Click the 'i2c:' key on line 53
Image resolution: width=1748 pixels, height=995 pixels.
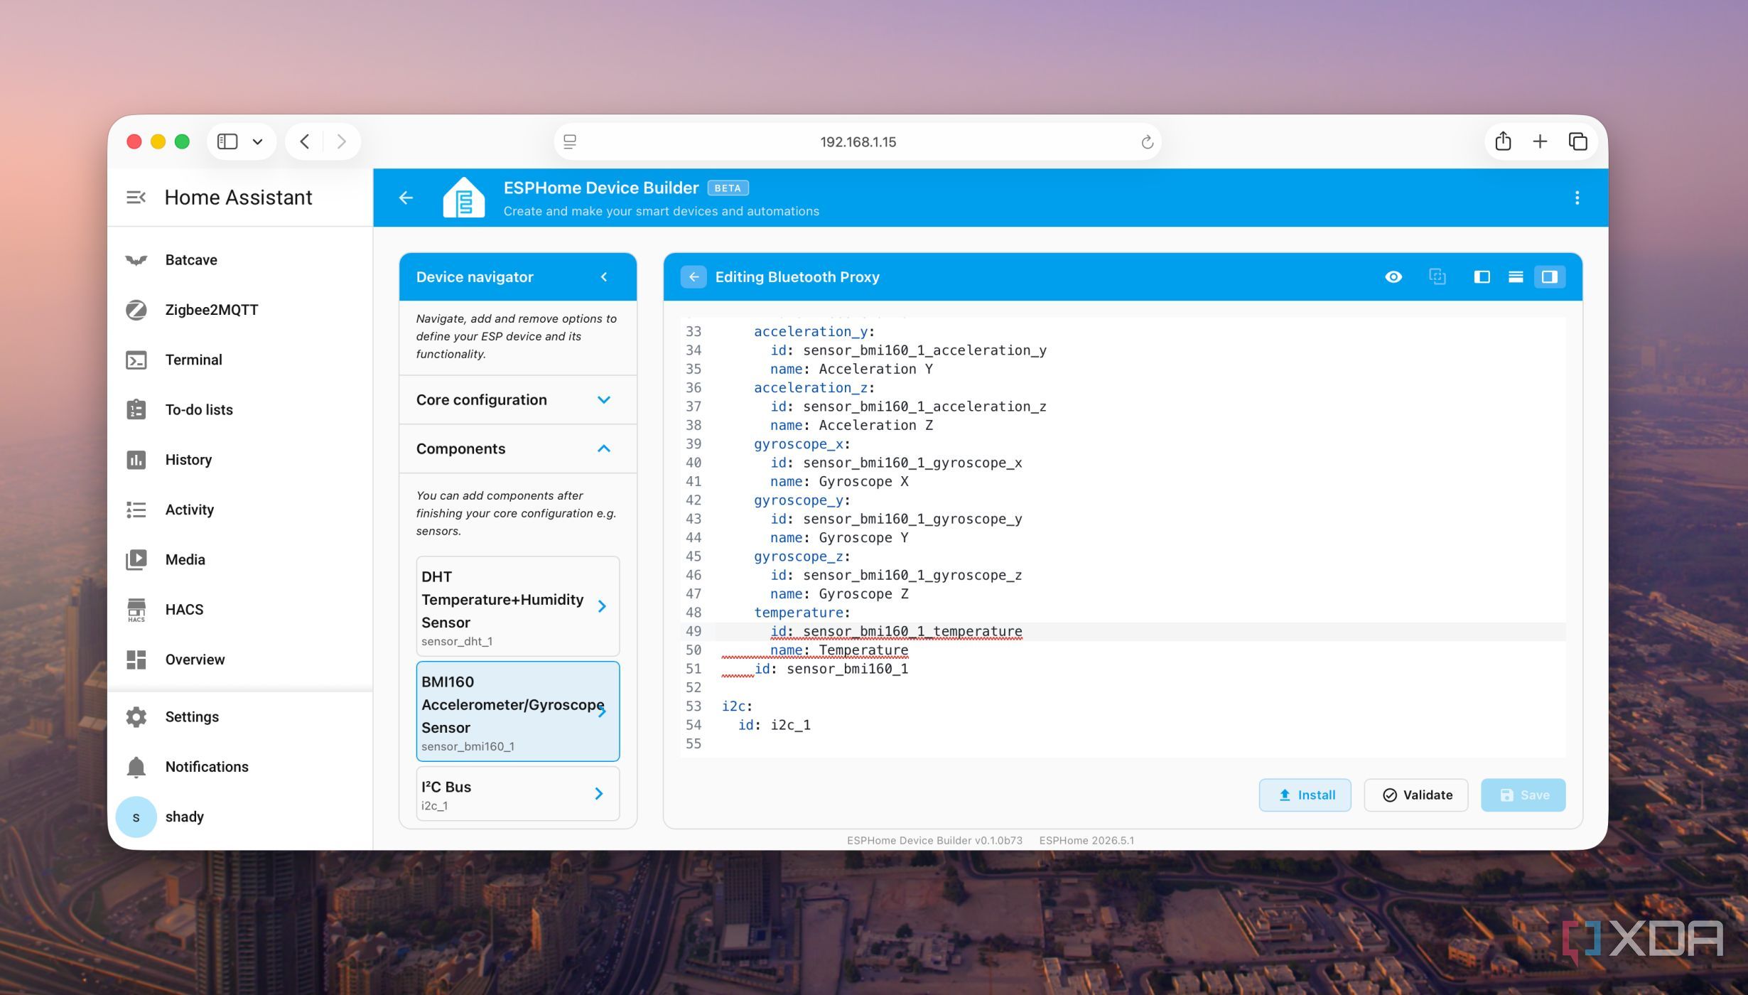point(737,706)
